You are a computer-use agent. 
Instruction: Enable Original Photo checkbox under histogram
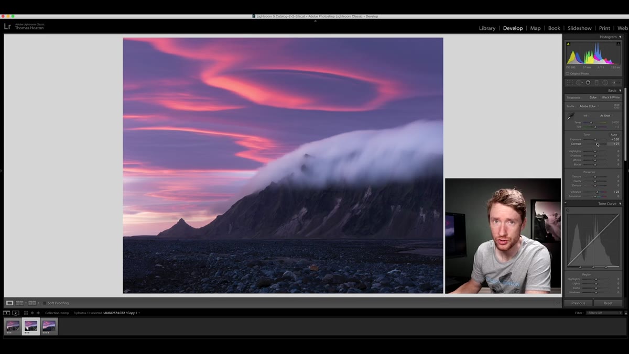click(568, 73)
